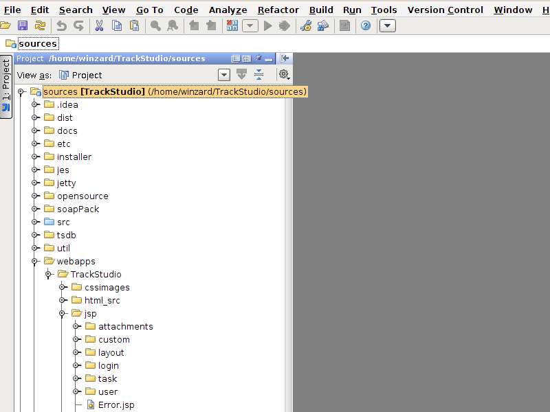Click the hide-all-tool-windows arrow icon
Image resolution: width=550 pixels, height=412 pixels.
coord(285,58)
